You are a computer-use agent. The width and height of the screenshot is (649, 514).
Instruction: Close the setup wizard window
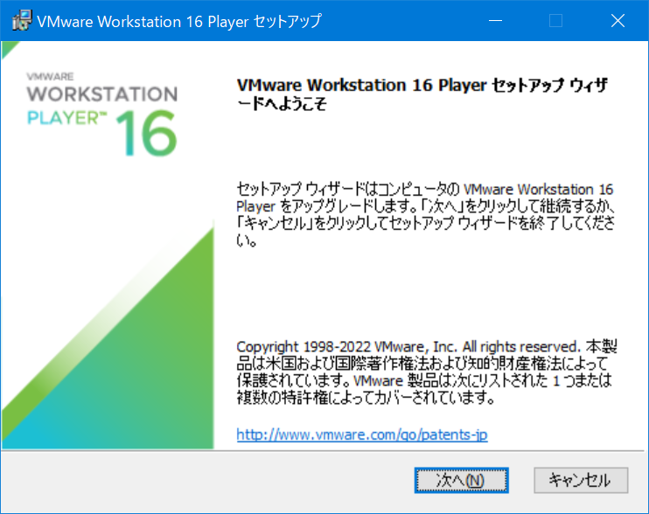[618, 21]
